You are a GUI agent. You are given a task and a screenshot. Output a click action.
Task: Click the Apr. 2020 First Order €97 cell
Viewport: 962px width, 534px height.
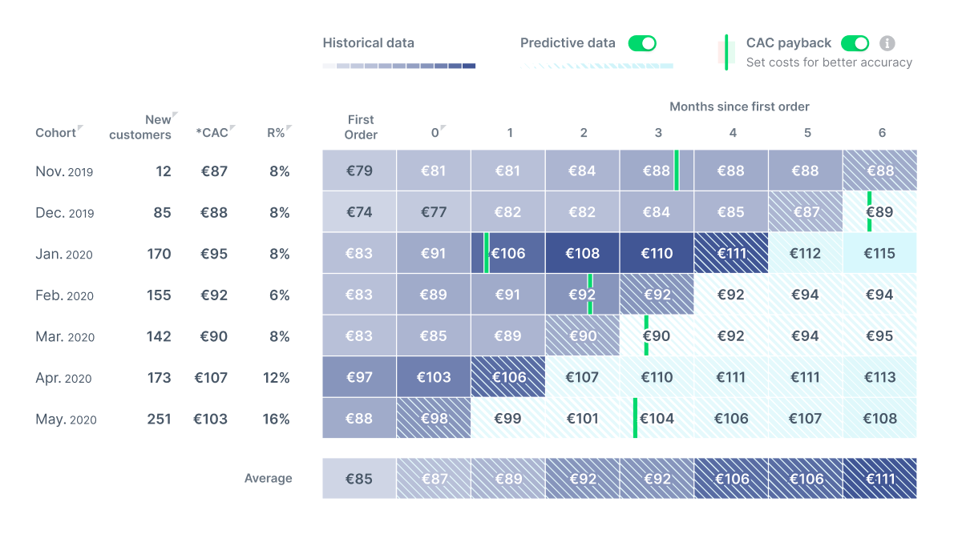click(x=359, y=377)
